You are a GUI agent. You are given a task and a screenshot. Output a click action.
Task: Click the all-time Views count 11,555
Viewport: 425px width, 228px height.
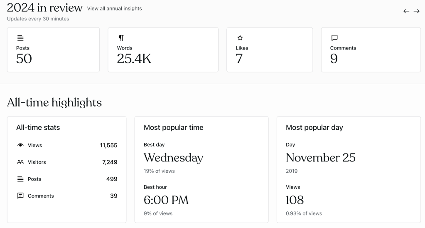coord(108,145)
